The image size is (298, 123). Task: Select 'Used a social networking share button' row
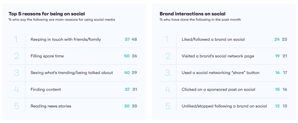[223, 73]
